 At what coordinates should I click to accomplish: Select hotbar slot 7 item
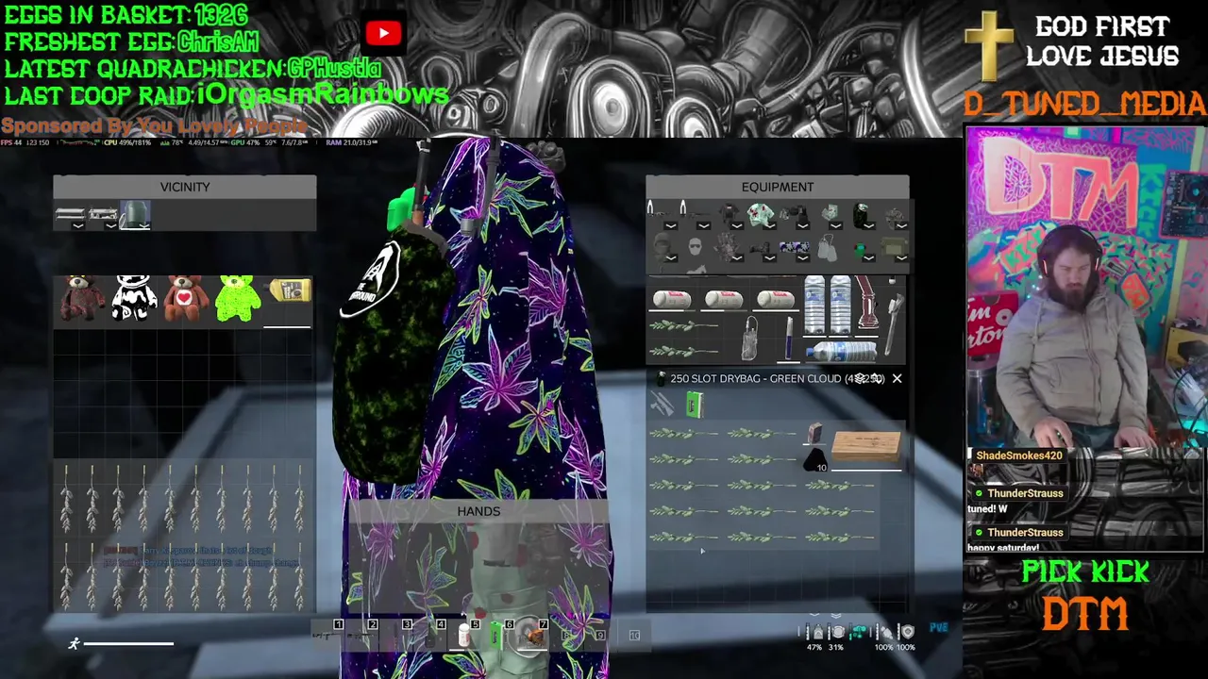point(533,636)
